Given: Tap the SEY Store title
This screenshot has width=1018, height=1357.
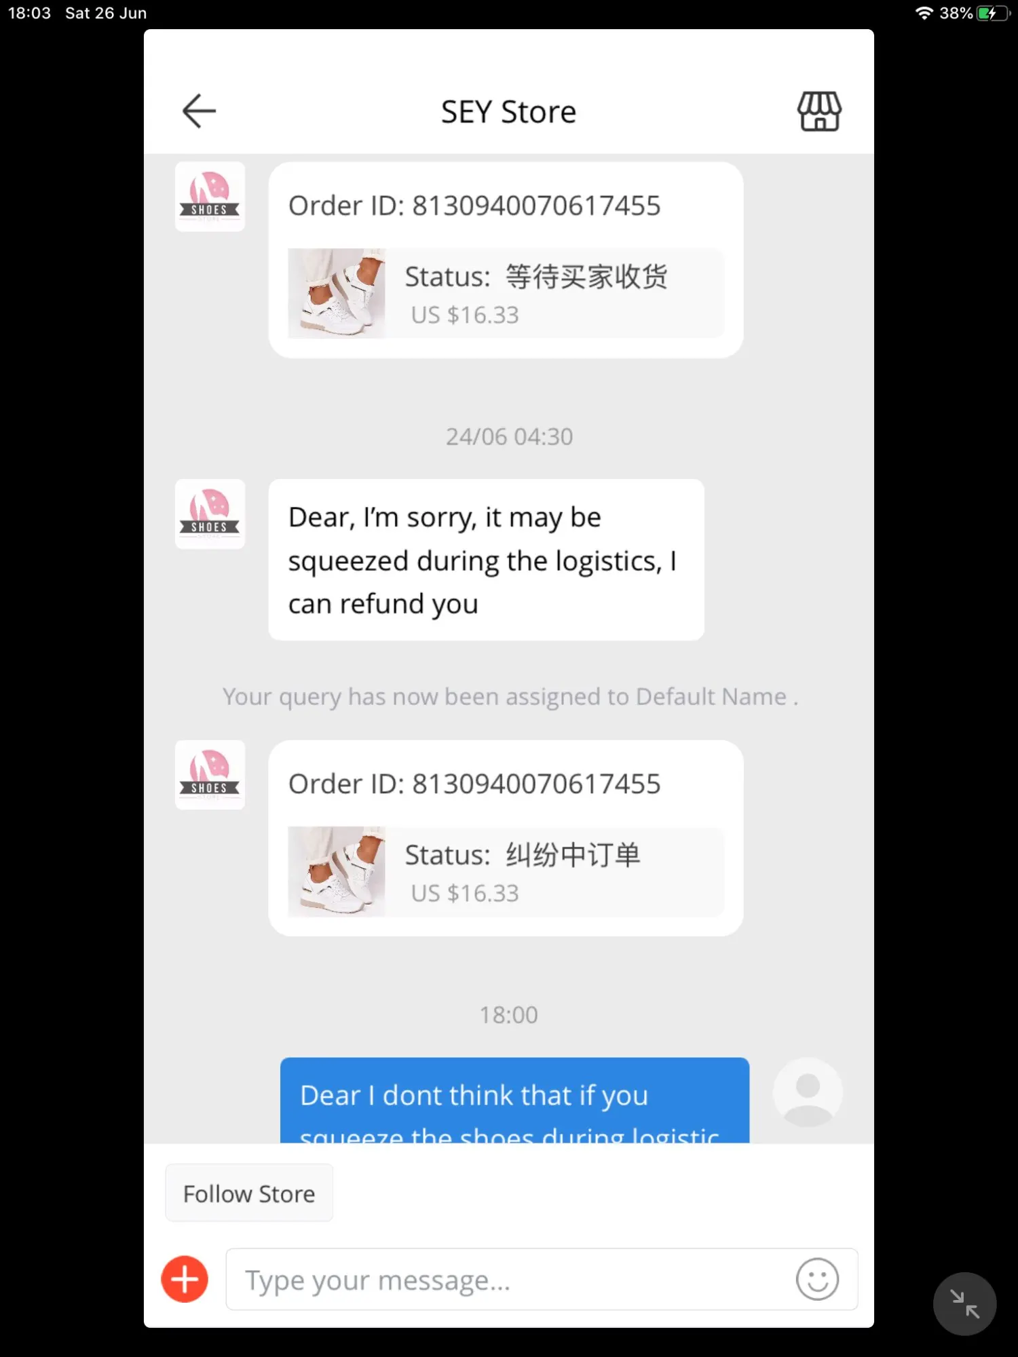Looking at the screenshot, I should 508,112.
